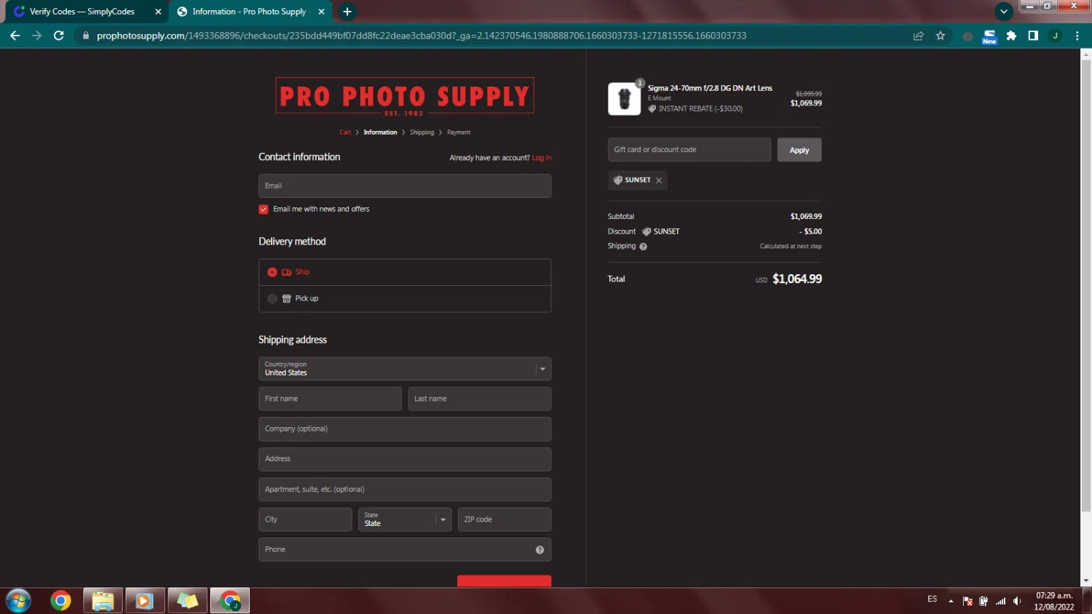The width and height of the screenshot is (1092, 614).
Task: Open the Country/region dropdown
Action: click(405, 369)
